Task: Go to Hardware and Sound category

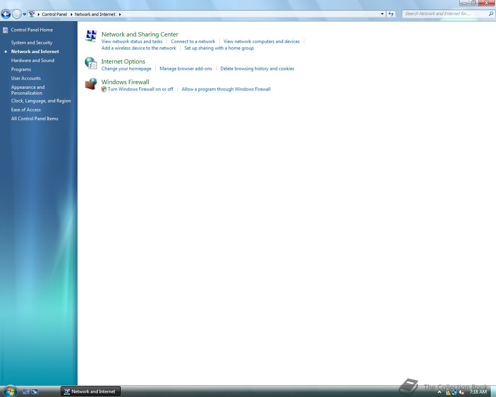Action: tap(33, 60)
